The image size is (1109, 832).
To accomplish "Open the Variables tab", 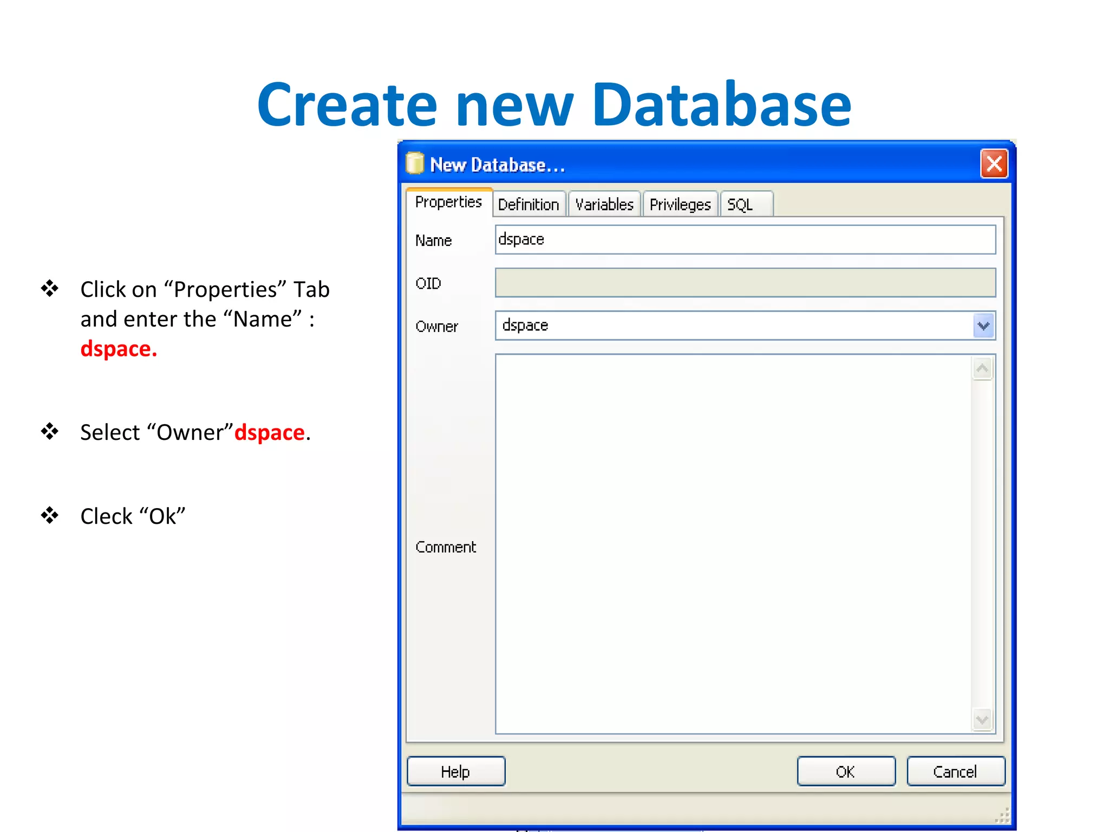I will pyautogui.click(x=604, y=204).
